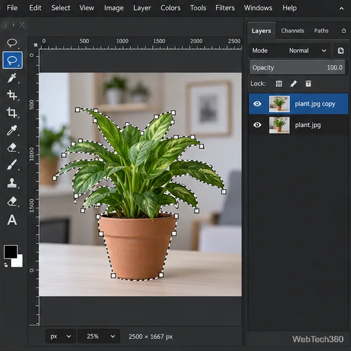Image resolution: width=351 pixels, height=351 pixels.
Task: Hide the plant.jpg copy layer
Action: (257, 104)
